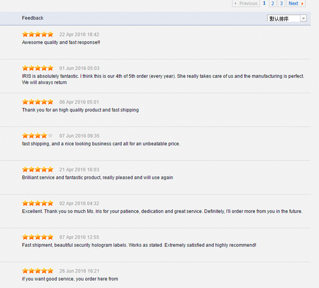The height and width of the screenshot is (288, 319).
Task: Click the star rating dated 22 Apr 2016
Action: click(38, 34)
